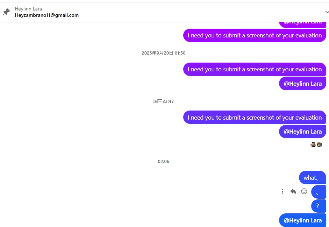This screenshot has width=329, height=227.
Task: Open the Heyzambrano11@gmail.com pinned message
Action: point(47,15)
